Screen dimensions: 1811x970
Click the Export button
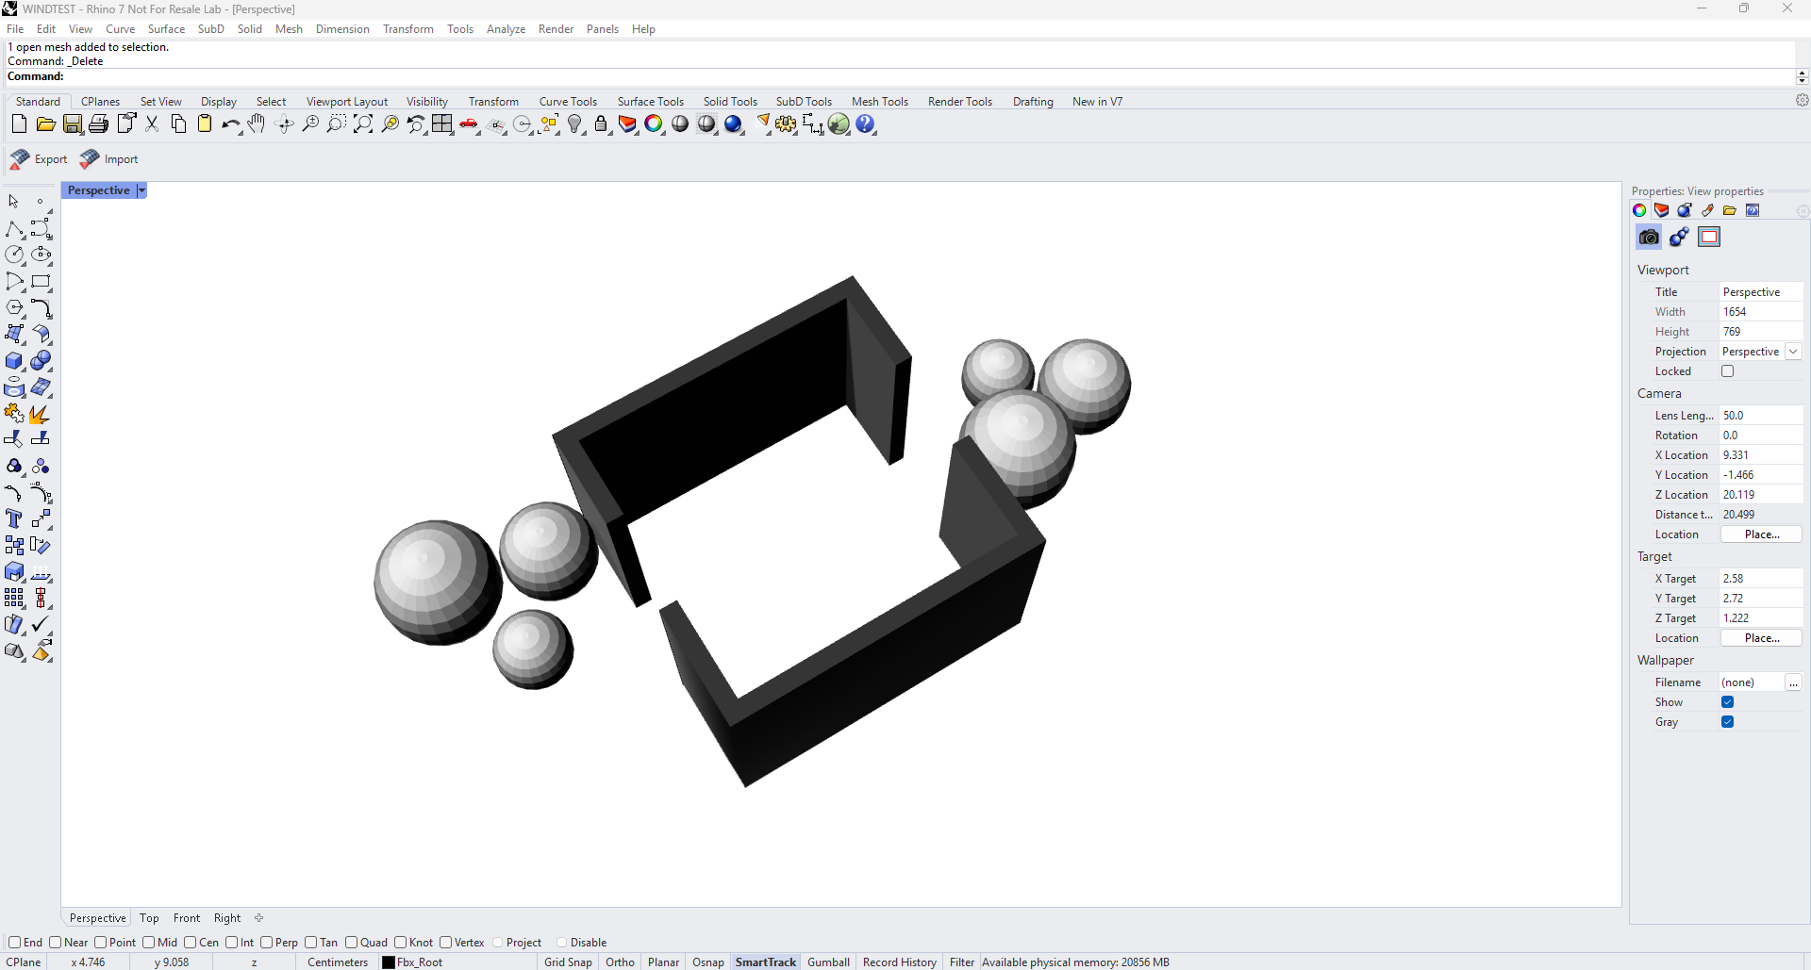(x=38, y=158)
